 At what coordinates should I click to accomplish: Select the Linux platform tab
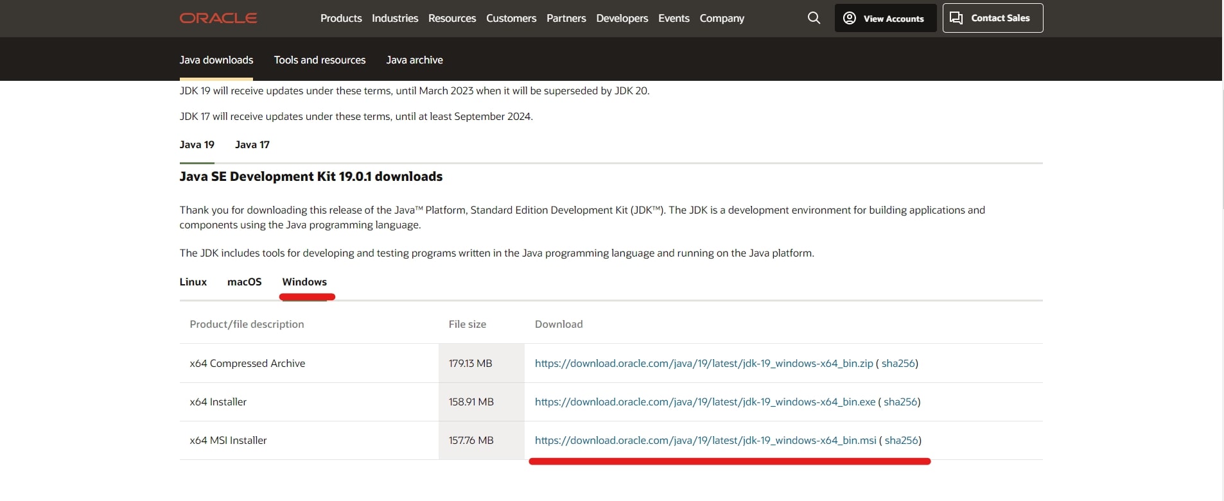pyautogui.click(x=193, y=282)
